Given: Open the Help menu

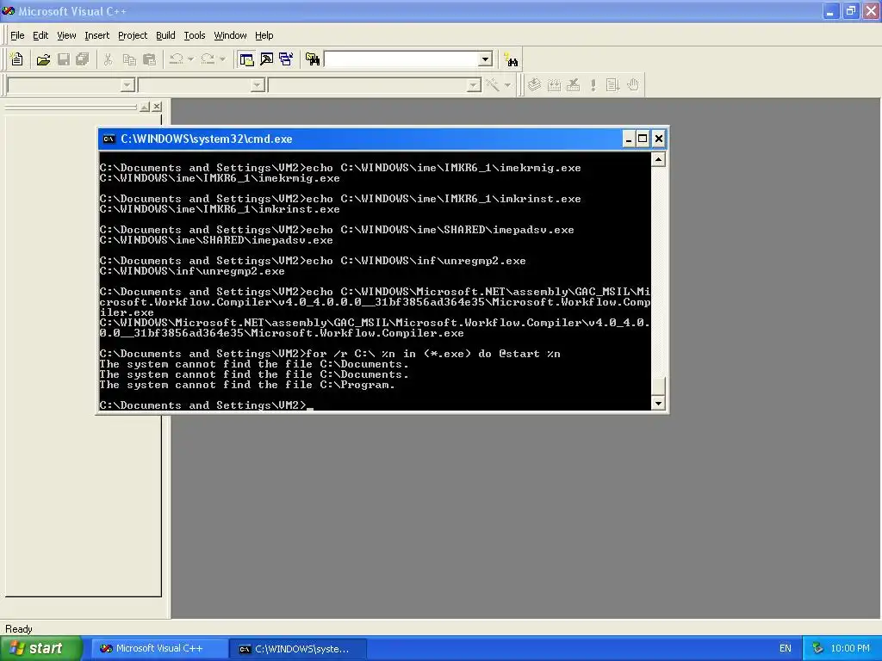Looking at the screenshot, I should 264,35.
